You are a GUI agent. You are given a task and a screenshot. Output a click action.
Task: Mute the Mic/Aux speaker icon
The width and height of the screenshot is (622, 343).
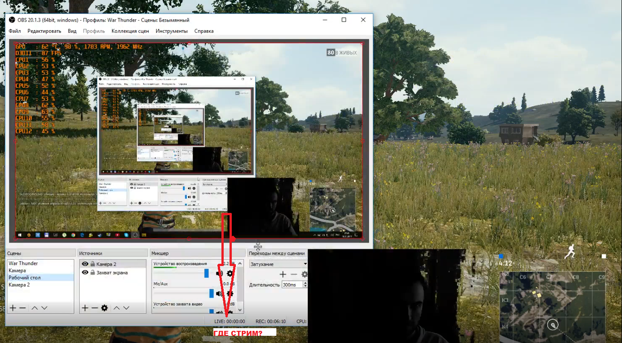tap(220, 293)
